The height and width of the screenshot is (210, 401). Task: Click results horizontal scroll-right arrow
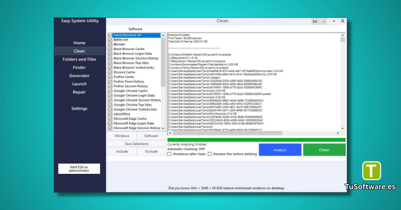point(338,133)
